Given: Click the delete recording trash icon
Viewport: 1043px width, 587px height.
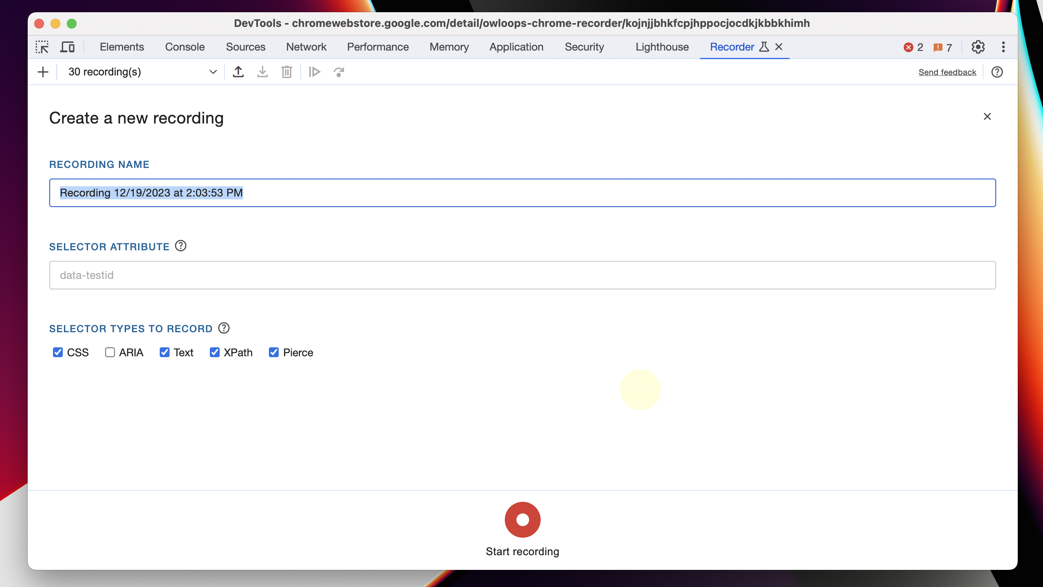Looking at the screenshot, I should pyautogui.click(x=286, y=72).
